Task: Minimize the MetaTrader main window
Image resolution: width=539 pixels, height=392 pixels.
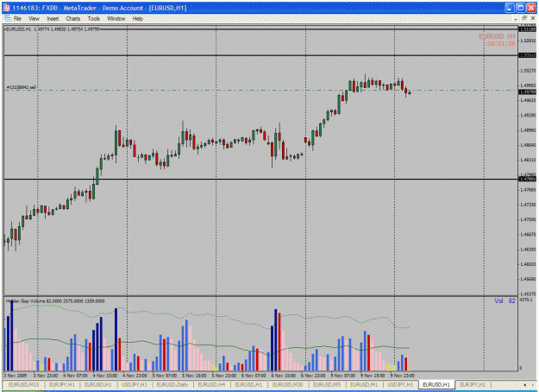Action: pyautogui.click(x=509, y=8)
